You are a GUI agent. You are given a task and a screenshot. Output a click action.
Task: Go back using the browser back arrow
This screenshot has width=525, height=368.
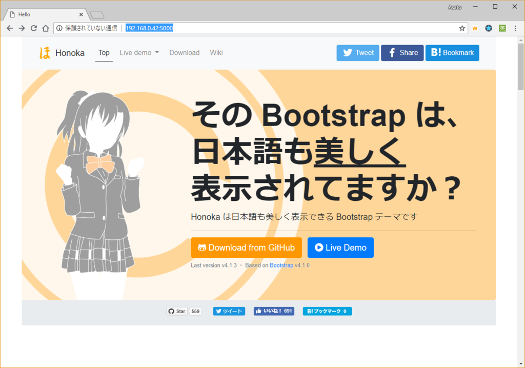coord(10,28)
